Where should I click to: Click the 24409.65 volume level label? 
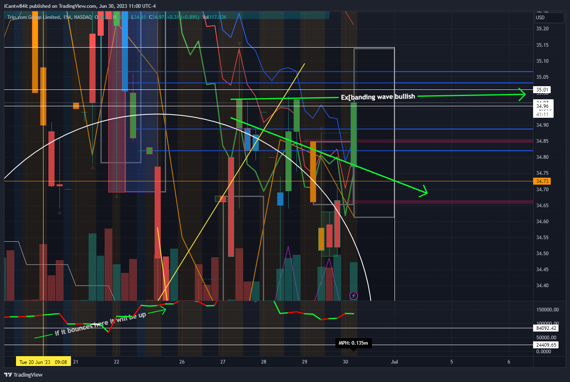[x=546, y=345]
